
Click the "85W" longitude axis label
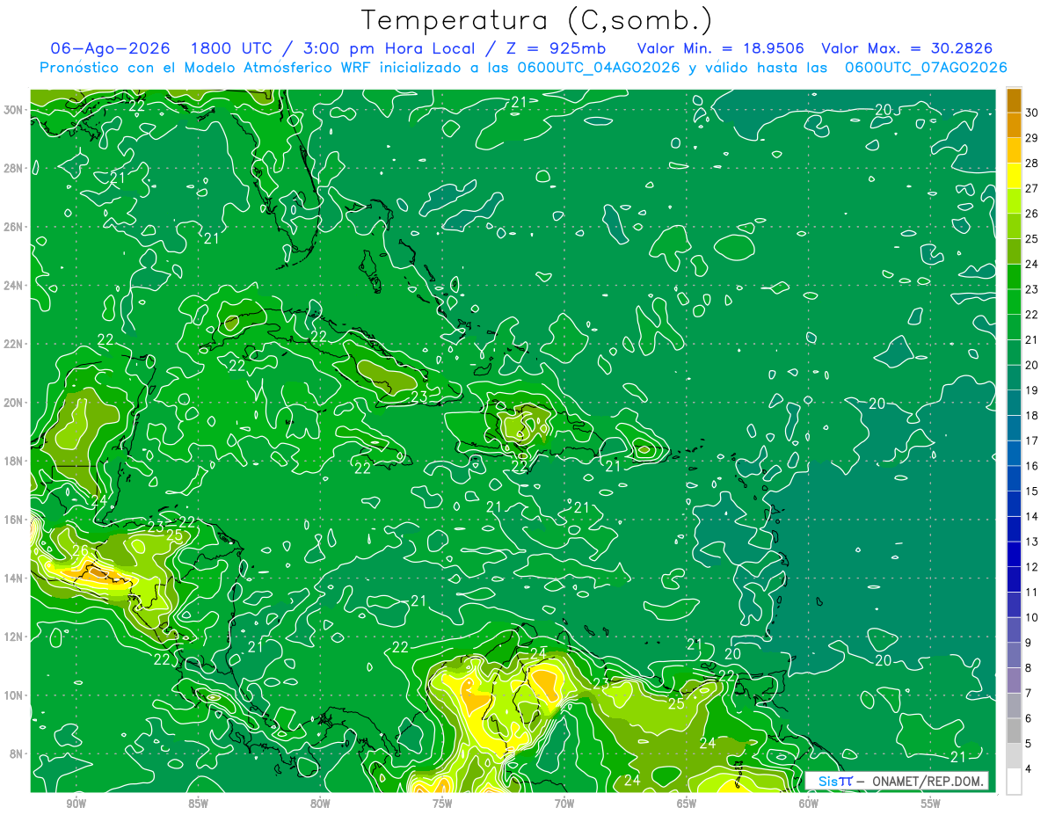[x=198, y=804]
